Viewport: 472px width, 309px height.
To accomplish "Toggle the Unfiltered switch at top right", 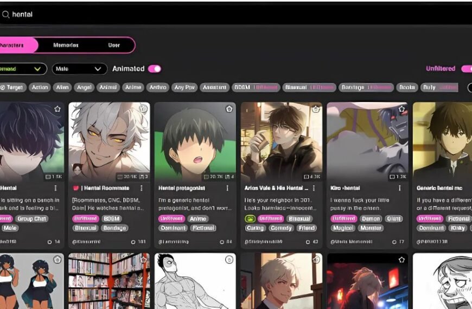I will pos(467,69).
